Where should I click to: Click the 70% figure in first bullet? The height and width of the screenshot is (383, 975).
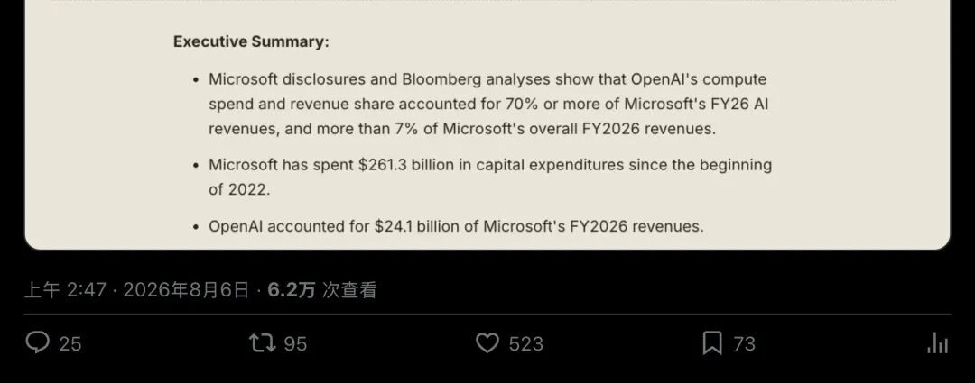522,104
